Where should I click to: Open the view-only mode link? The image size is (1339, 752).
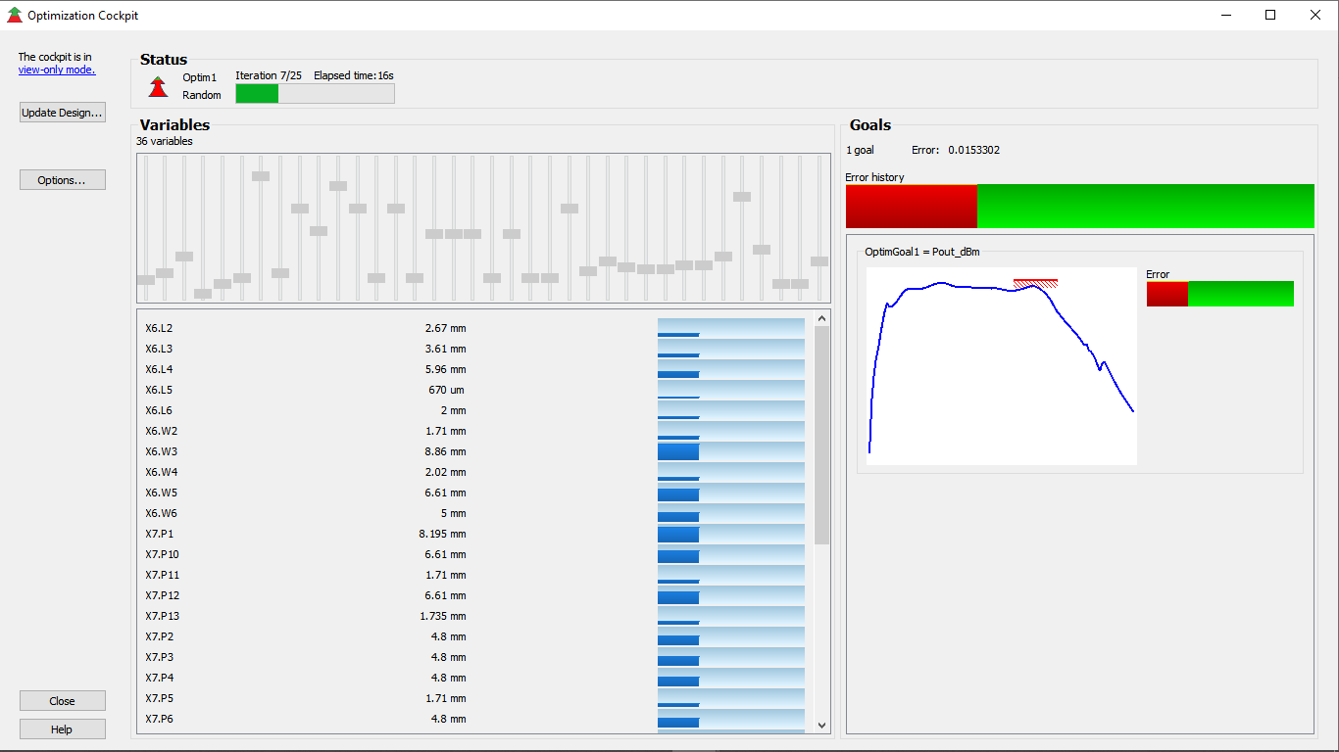coord(57,70)
